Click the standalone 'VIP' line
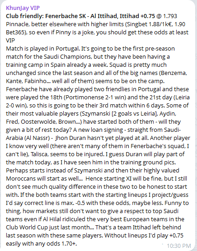This screenshot has width=197, height=251. (x=10, y=41)
